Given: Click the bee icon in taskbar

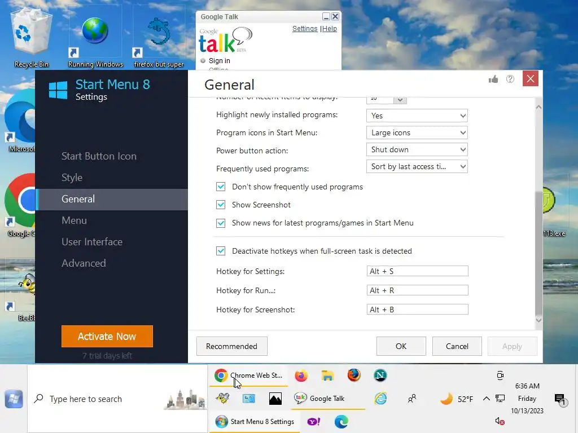Looking at the screenshot, I should pyautogui.click(x=222, y=399).
